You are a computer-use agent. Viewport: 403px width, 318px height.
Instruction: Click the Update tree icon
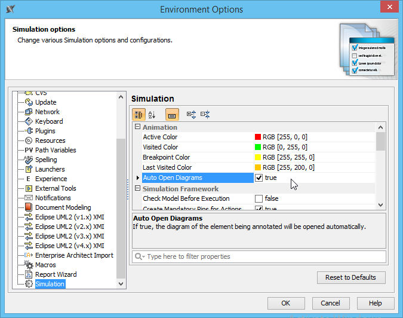[29, 102]
